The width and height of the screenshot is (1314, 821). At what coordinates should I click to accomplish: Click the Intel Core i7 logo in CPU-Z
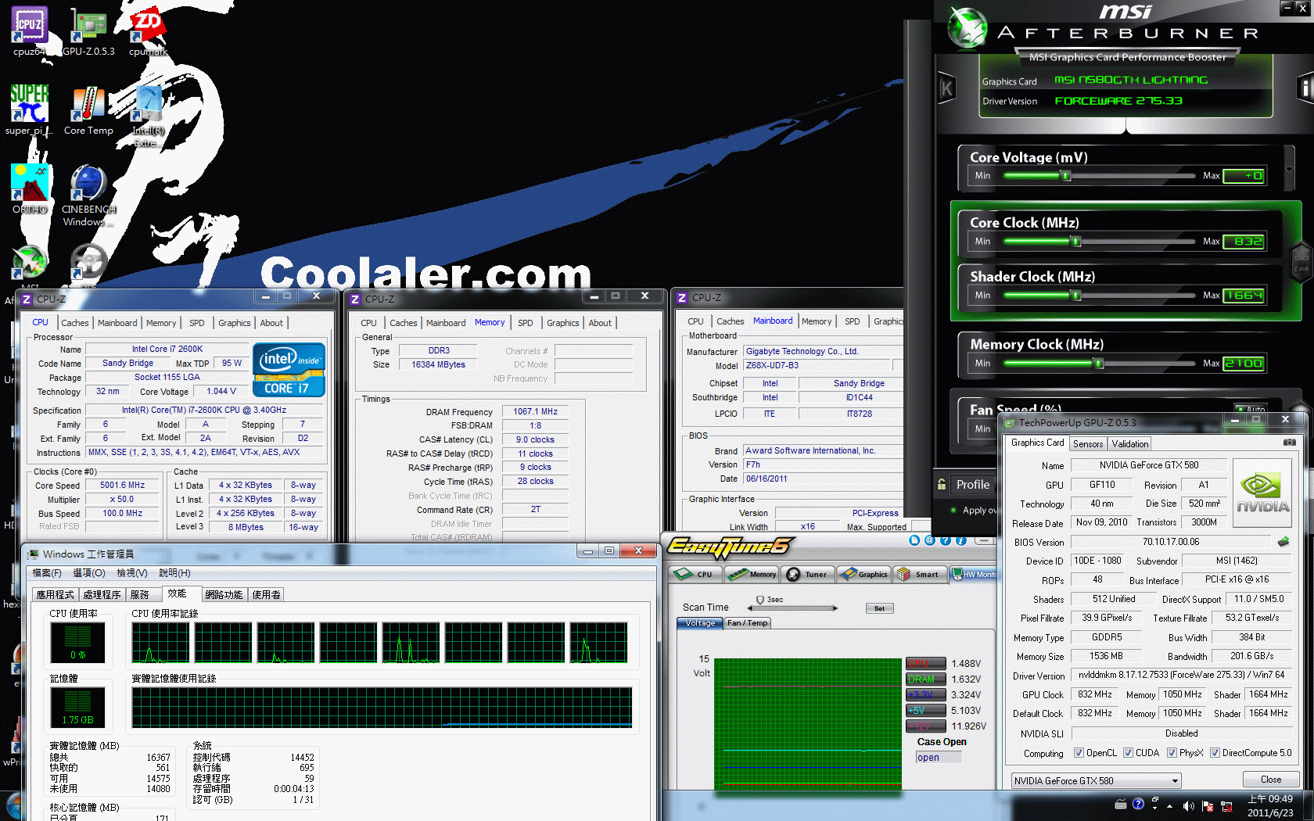[289, 369]
